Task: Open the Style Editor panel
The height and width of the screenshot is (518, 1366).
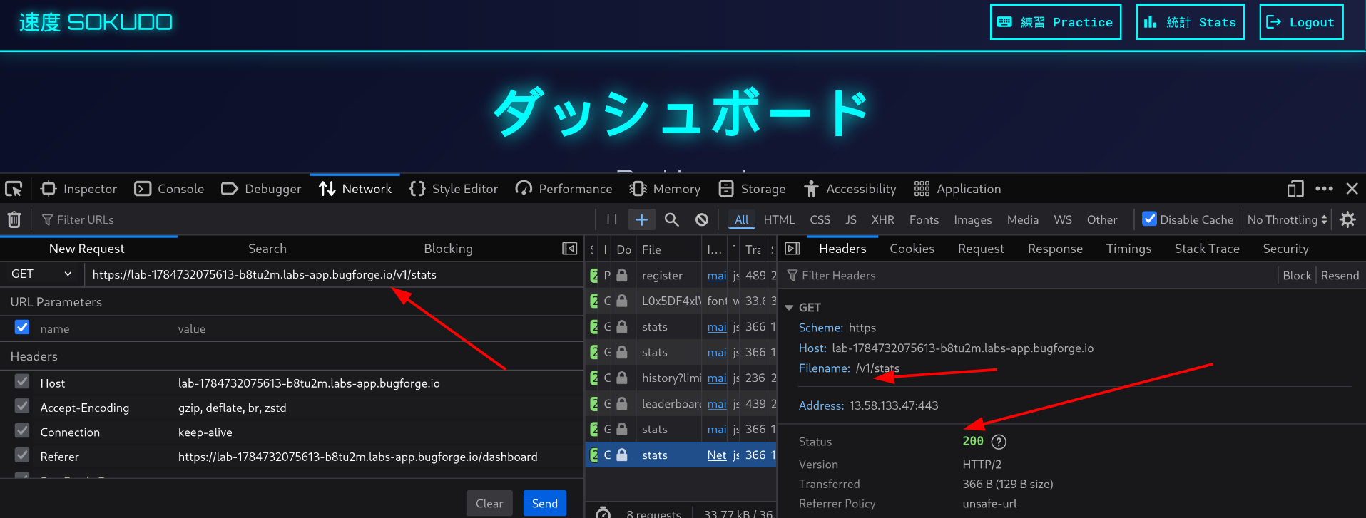Action: click(x=454, y=189)
